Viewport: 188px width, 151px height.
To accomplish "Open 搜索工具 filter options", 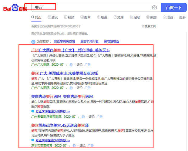I will 149,26.
